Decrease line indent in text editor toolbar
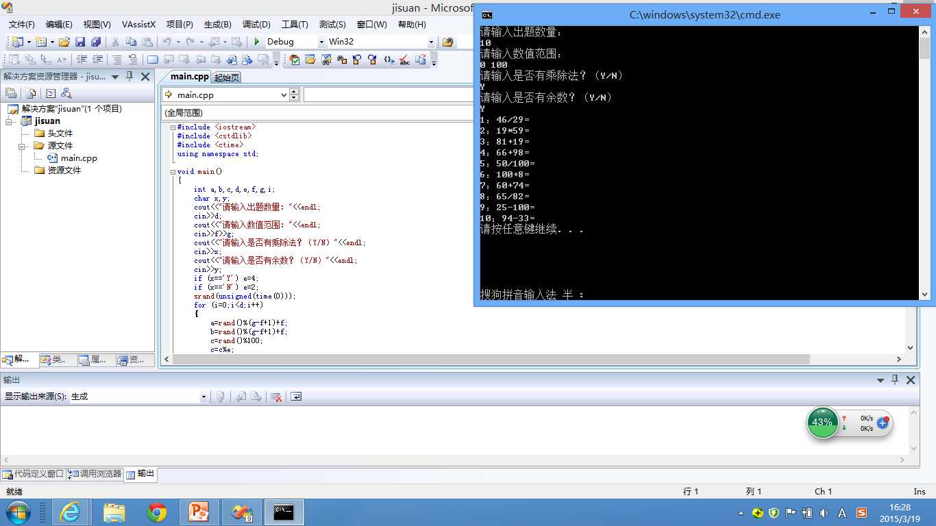 click(82, 60)
